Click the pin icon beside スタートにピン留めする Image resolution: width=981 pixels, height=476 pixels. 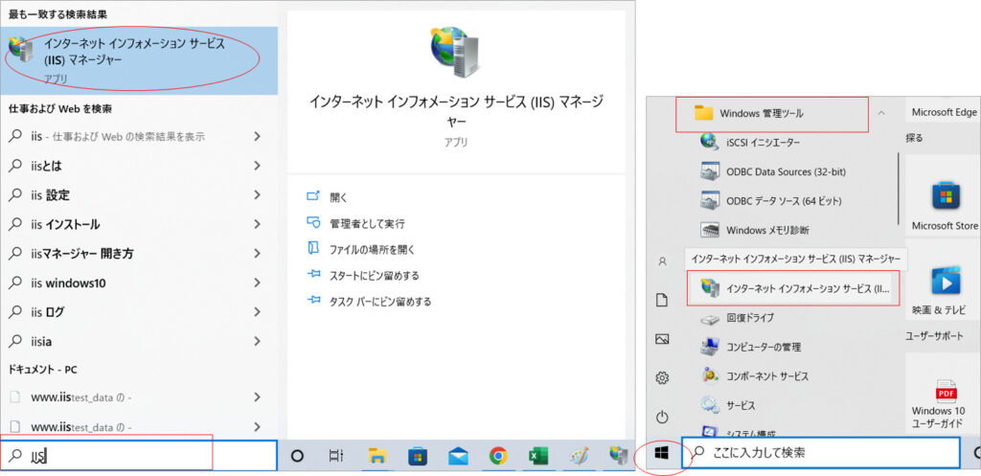tap(313, 275)
